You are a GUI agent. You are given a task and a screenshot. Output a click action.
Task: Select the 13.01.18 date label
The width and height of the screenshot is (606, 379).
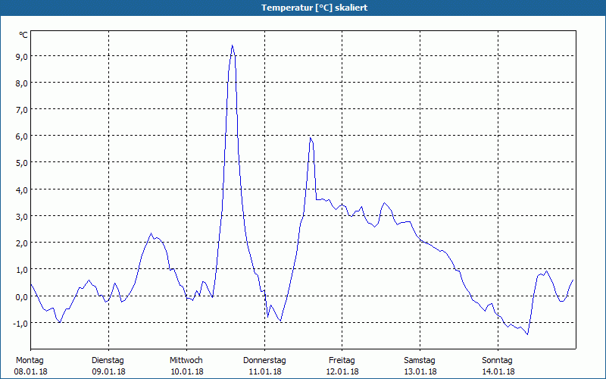tap(420, 372)
